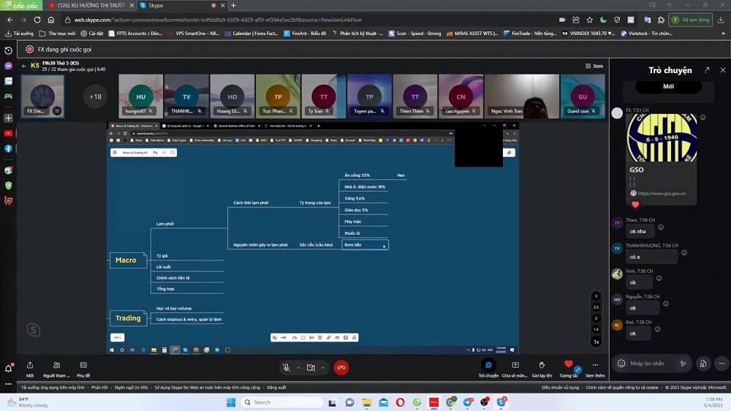Open the Trò chuyện chat button
731x411 pixels.
point(488,368)
